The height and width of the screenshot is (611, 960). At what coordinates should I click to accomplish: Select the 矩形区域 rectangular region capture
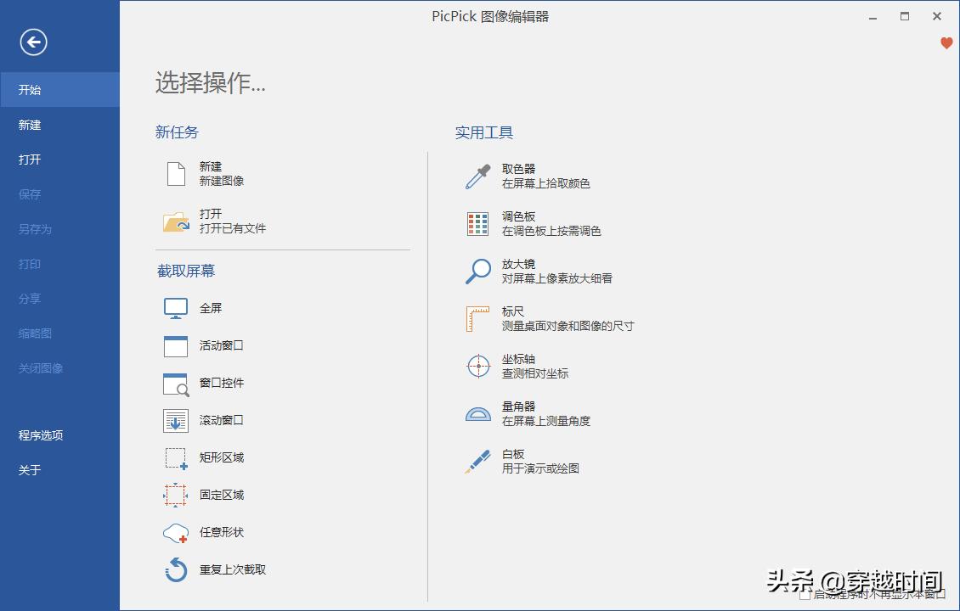[x=219, y=457]
